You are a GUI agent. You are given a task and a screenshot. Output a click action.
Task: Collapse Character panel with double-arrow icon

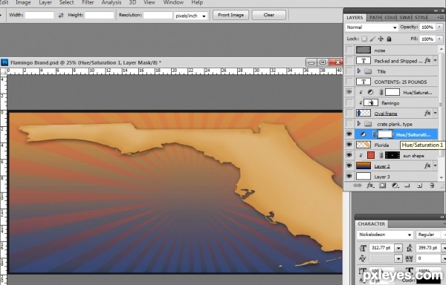click(442, 217)
